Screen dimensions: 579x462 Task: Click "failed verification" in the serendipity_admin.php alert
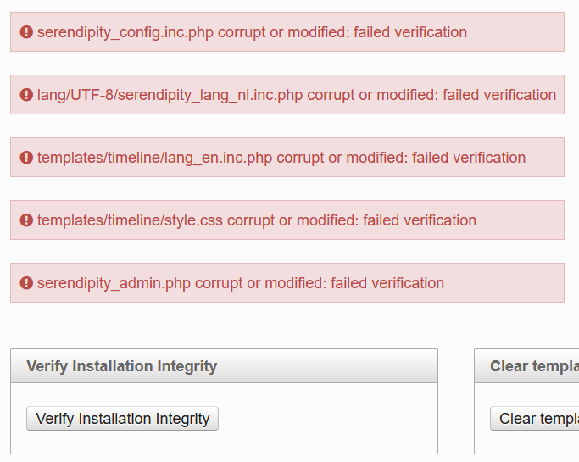point(387,283)
